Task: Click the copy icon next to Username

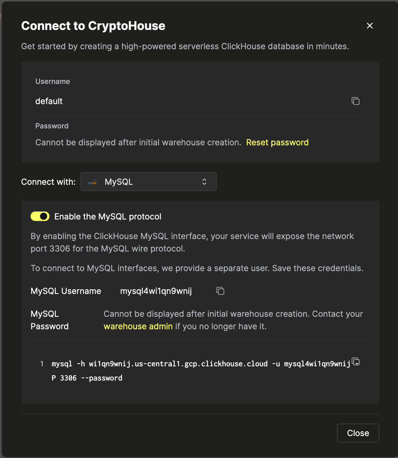Action: [355, 101]
